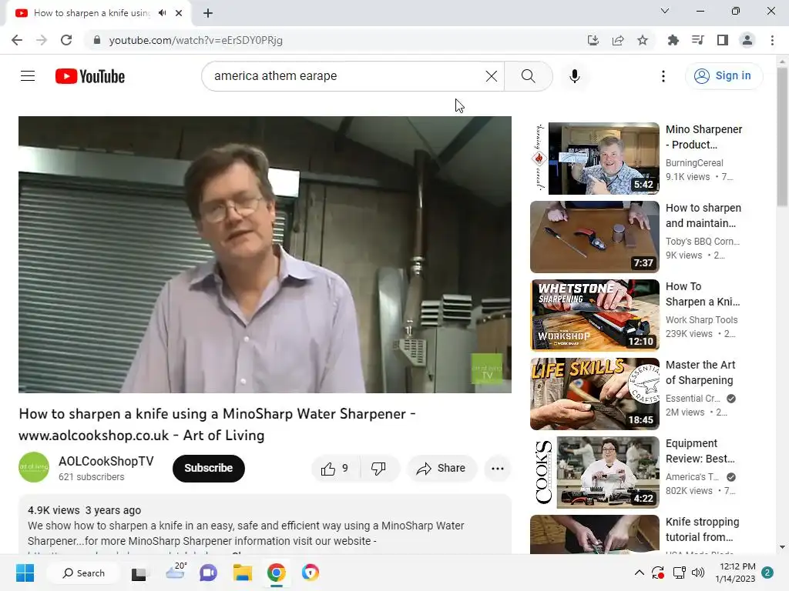Screen dimensions: 789x591
Task: Open BurningCereal channel name
Action: click(694, 163)
